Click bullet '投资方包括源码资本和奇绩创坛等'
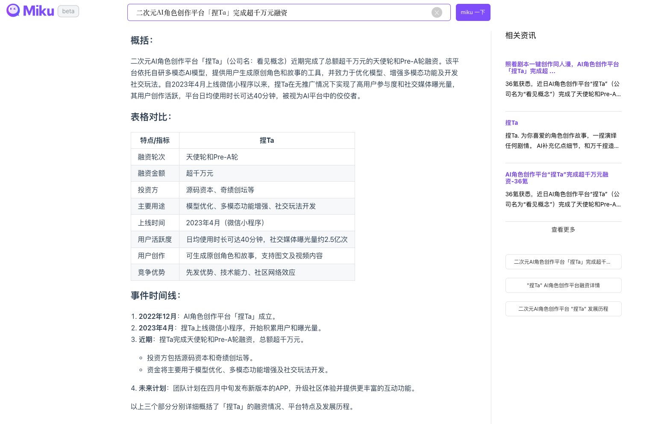This screenshot has width=655, height=424. click(202, 358)
